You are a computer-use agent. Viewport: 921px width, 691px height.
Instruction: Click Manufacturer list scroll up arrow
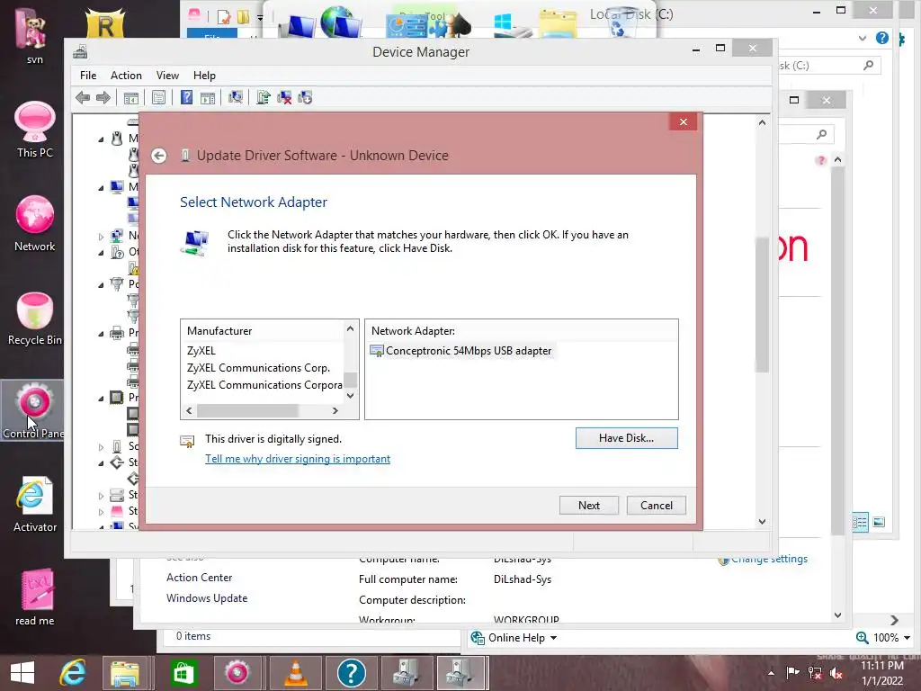350,328
